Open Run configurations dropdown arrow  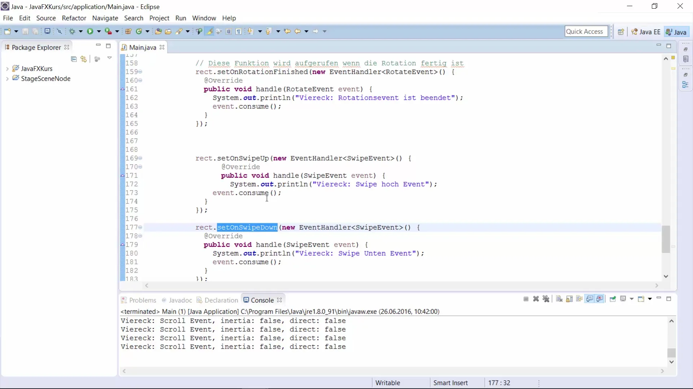point(99,31)
